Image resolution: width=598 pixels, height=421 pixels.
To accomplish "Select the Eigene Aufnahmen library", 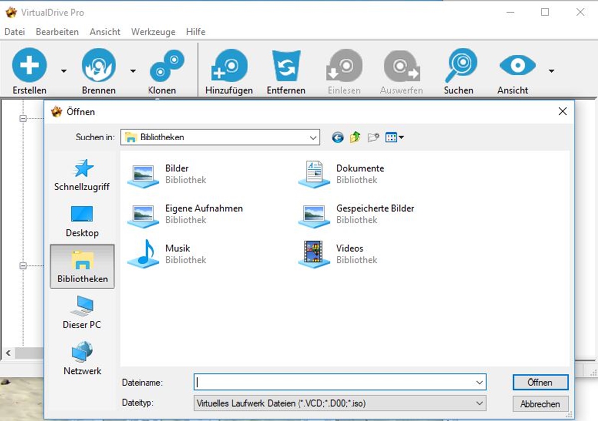I will tap(185, 214).
